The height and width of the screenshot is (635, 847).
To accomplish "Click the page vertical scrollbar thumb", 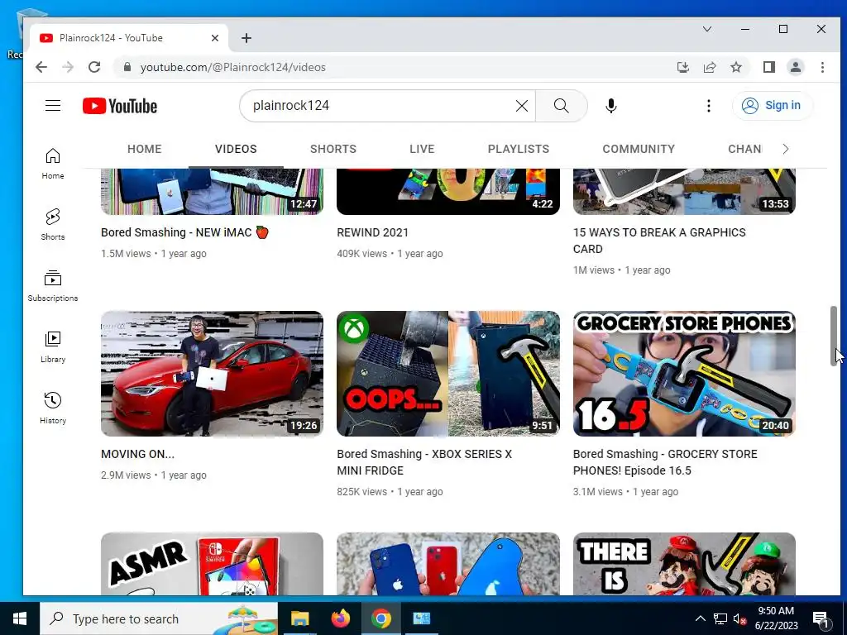I will click(834, 336).
